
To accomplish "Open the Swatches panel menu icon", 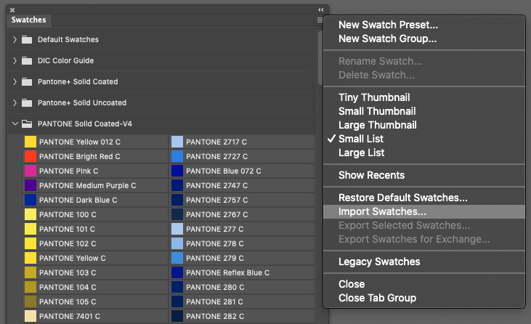I will coord(320,20).
